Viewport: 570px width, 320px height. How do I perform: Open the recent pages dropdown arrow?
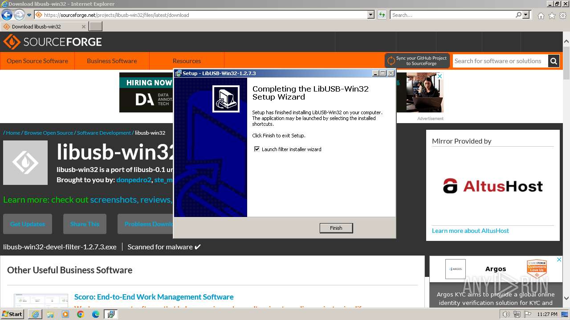point(29,15)
